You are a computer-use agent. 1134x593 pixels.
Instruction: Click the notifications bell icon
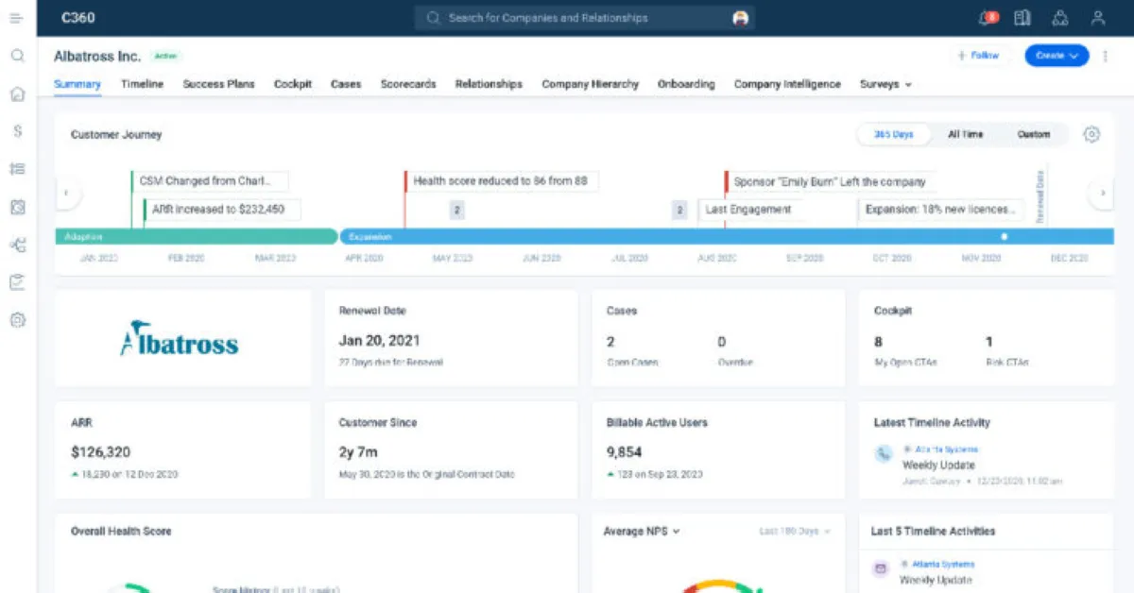point(988,18)
